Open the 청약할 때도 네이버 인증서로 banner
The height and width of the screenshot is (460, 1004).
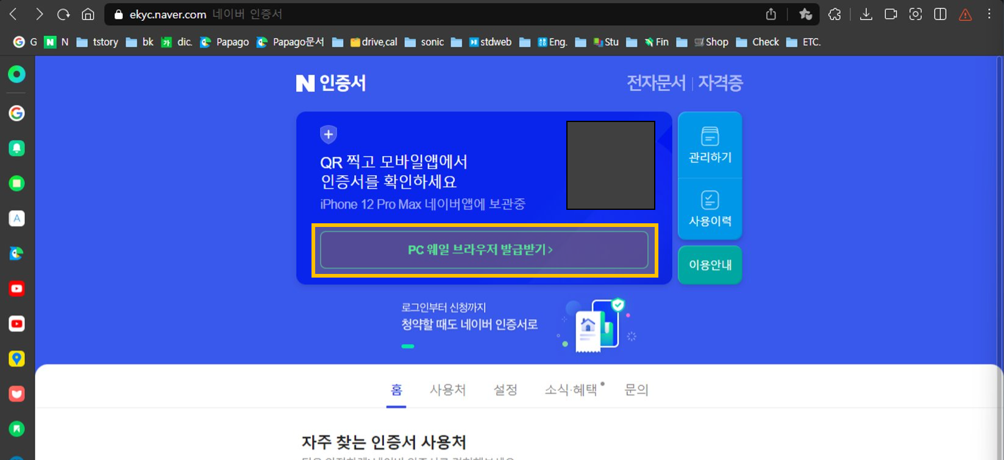pyautogui.click(x=469, y=325)
